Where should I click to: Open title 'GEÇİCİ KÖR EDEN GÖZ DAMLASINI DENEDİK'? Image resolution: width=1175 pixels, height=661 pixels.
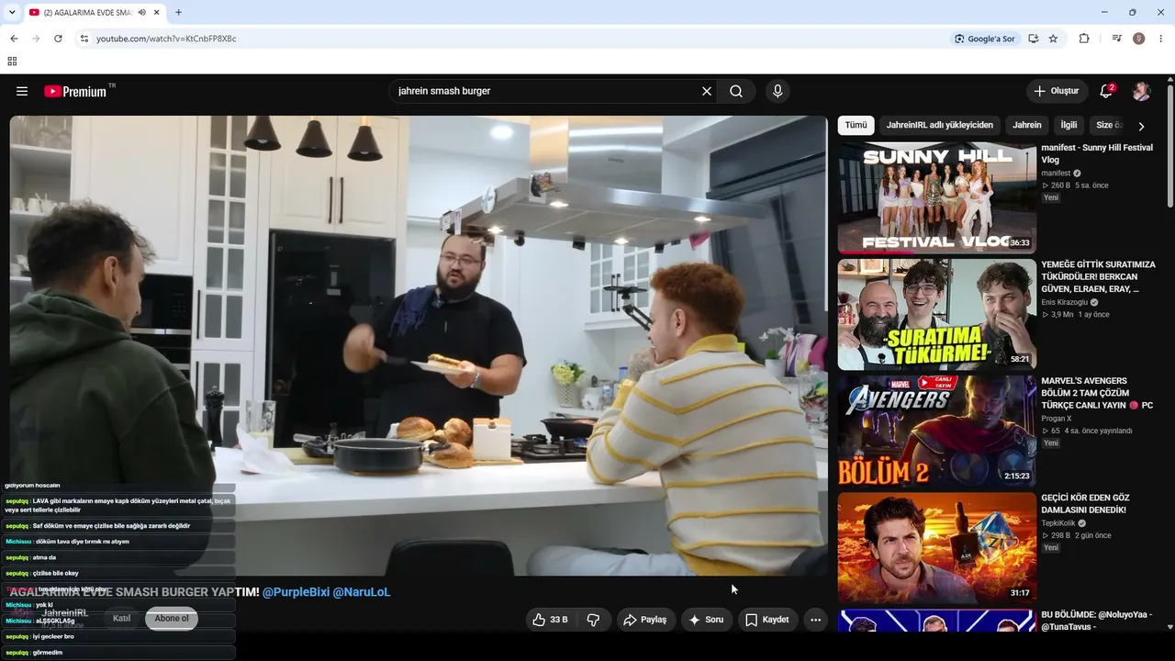coord(1085,504)
